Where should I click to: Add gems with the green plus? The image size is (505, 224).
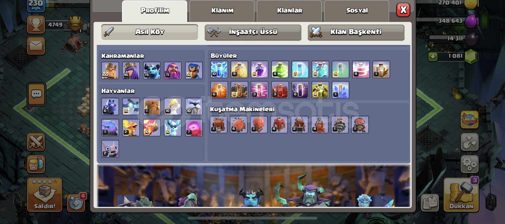pyautogui.click(x=433, y=57)
